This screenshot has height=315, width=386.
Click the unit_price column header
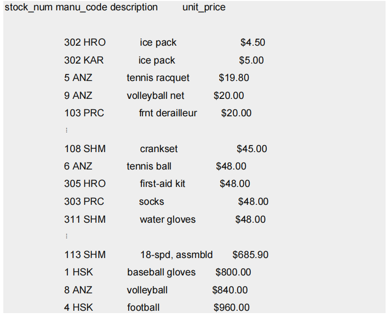(204, 8)
